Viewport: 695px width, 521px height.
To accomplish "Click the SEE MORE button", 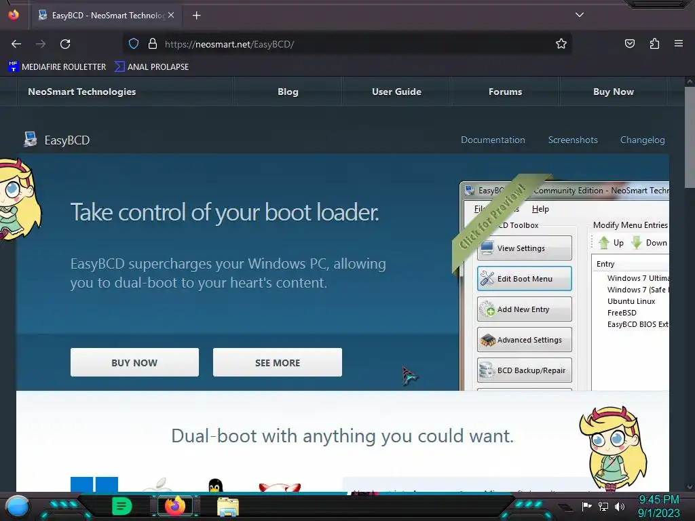I will click(278, 362).
